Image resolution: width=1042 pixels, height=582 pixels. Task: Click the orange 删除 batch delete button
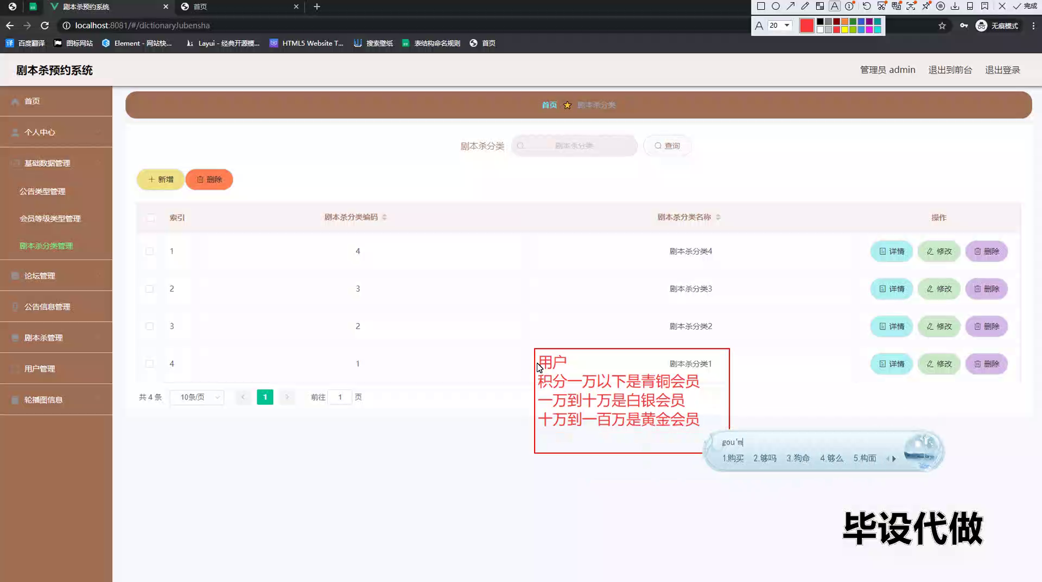click(x=209, y=179)
